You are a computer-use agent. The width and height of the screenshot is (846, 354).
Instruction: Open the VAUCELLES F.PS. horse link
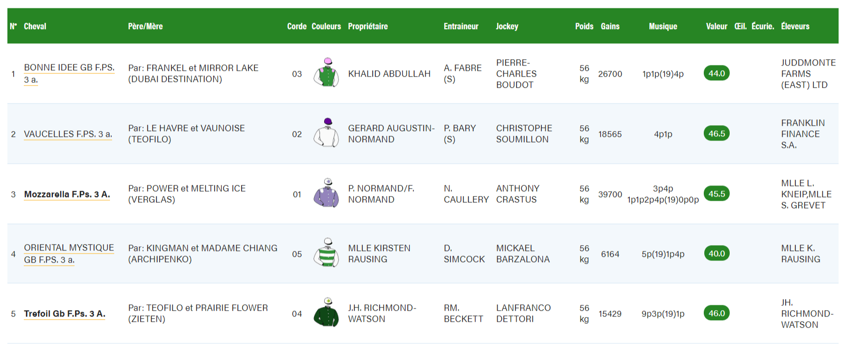pos(67,134)
